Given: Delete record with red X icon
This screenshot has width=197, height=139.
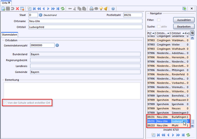Looking at the screenshot, I should pos(17,9).
